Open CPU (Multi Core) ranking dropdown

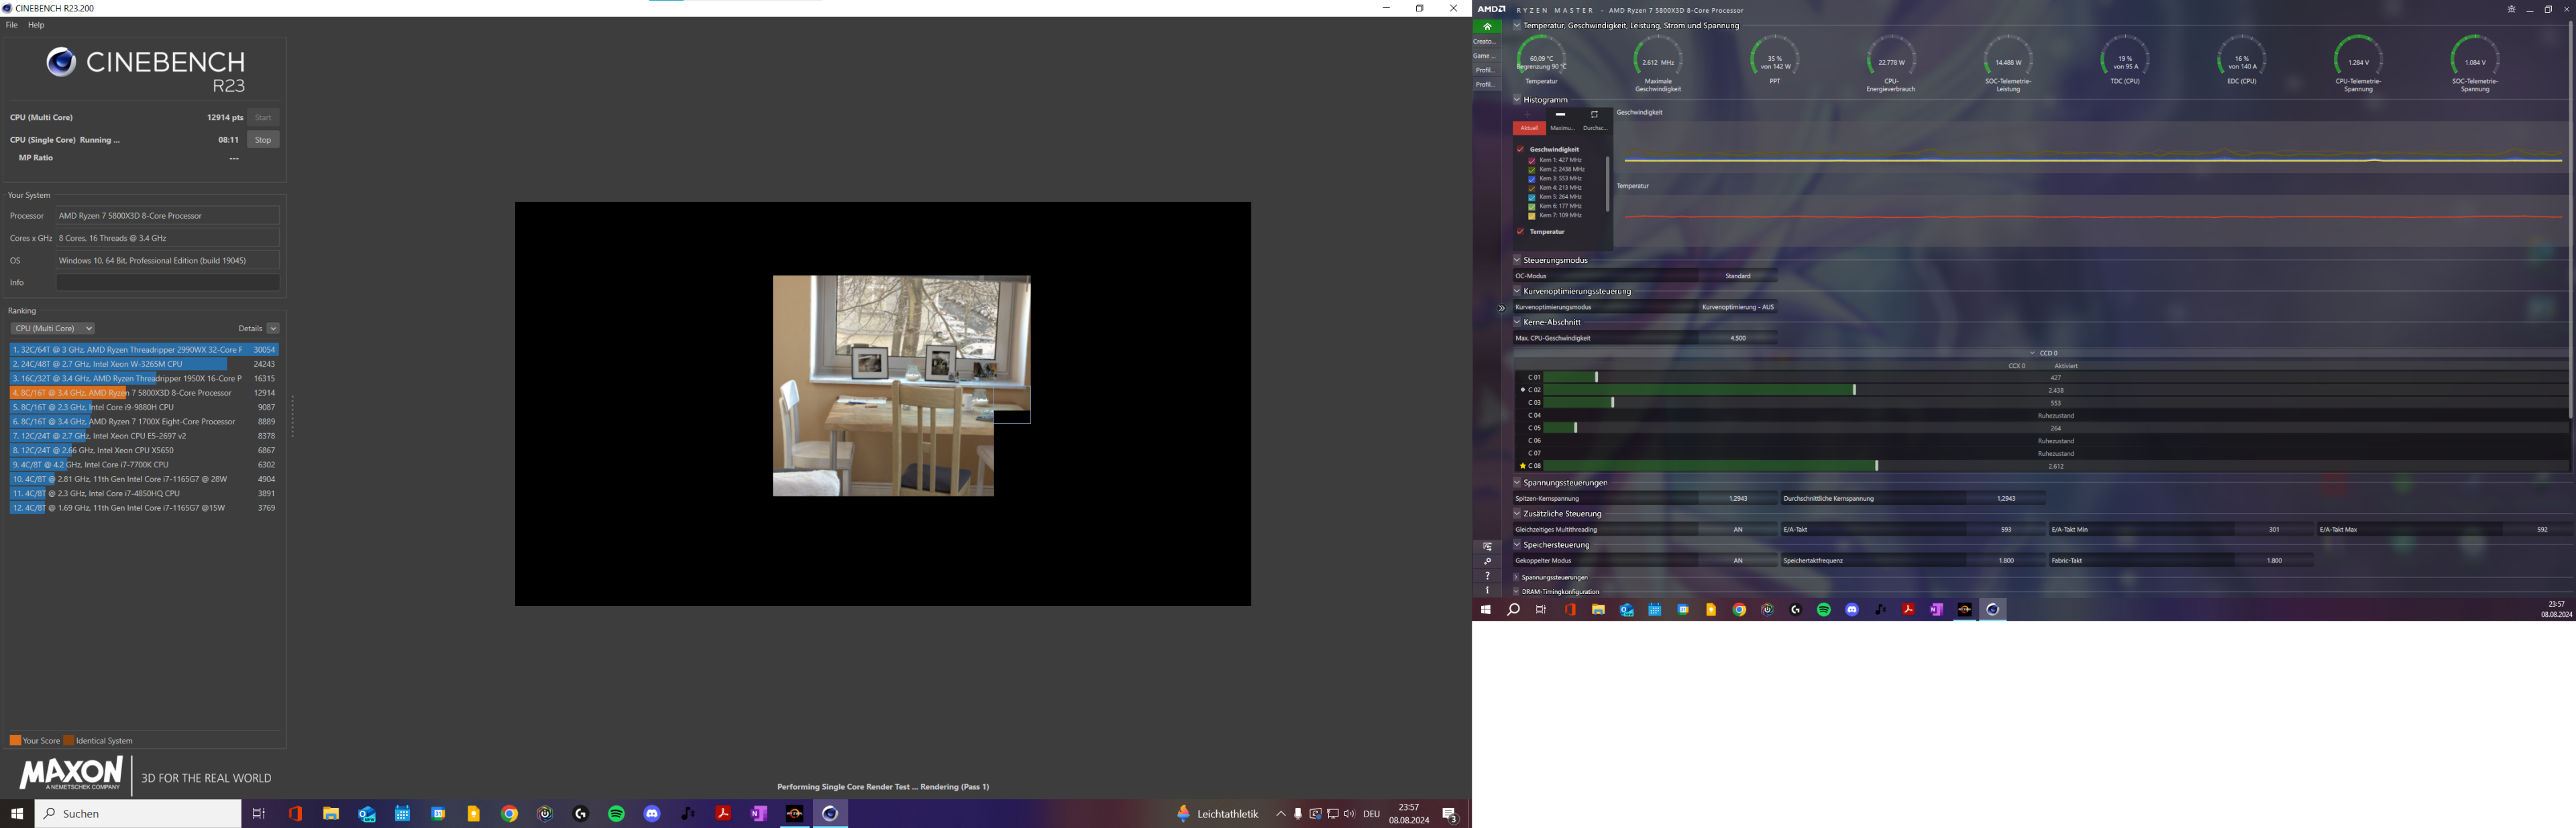tap(53, 328)
